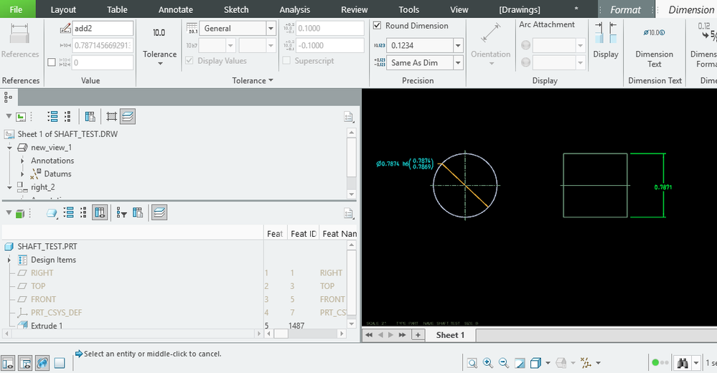Image resolution: width=717 pixels, height=373 pixels.
Task: Click the Zoom In magnifier icon
Action: click(488, 363)
